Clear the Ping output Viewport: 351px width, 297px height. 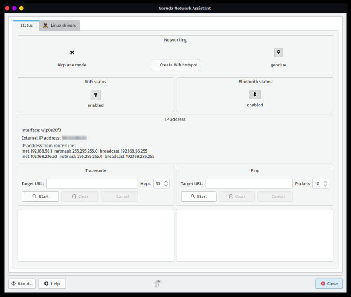237,197
